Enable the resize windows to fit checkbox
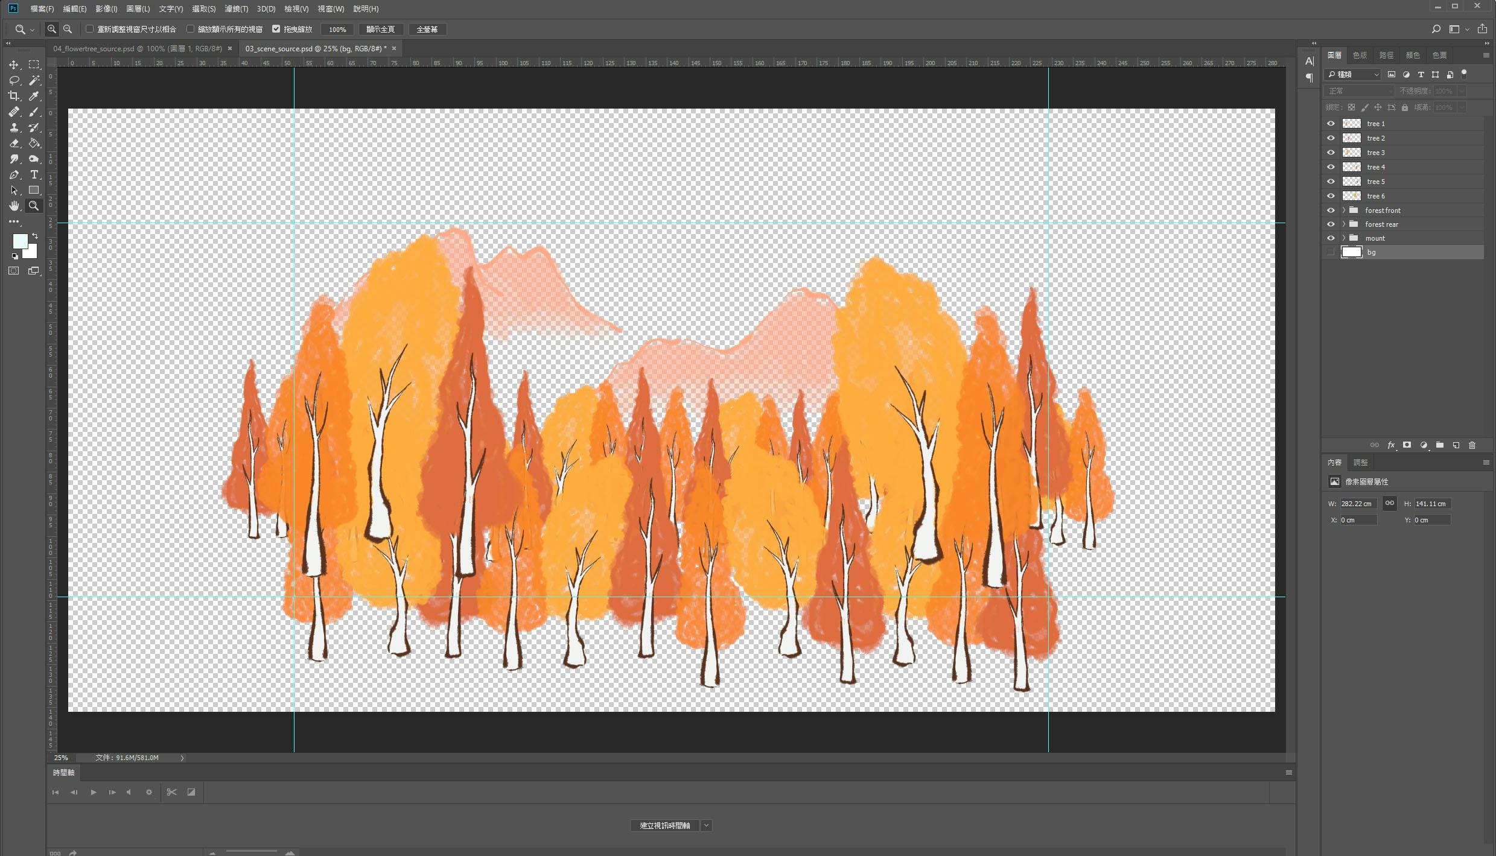The width and height of the screenshot is (1496, 856). click(x=90, y=29)
